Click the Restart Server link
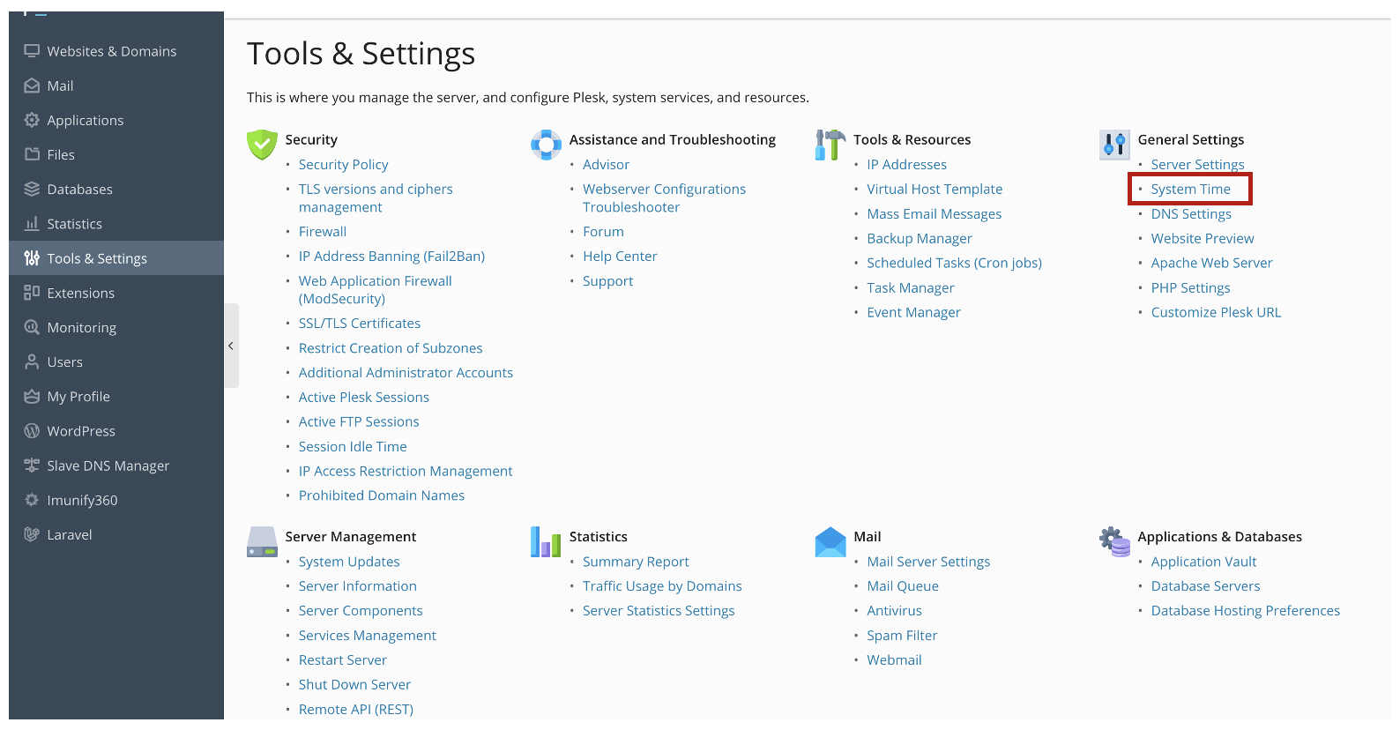The width and height of the screenshot is (1400, 730). (343, 660)
